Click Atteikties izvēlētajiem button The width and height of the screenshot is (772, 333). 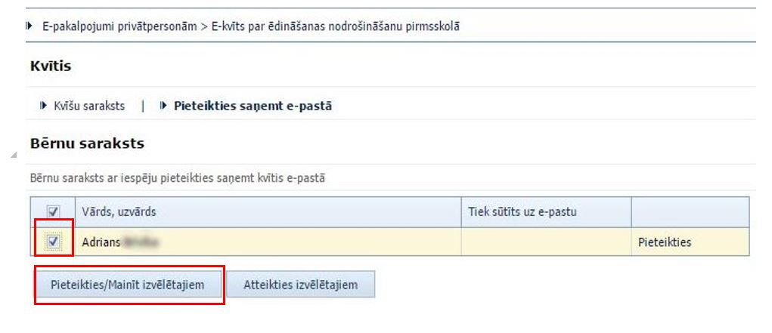coord(300,285)
